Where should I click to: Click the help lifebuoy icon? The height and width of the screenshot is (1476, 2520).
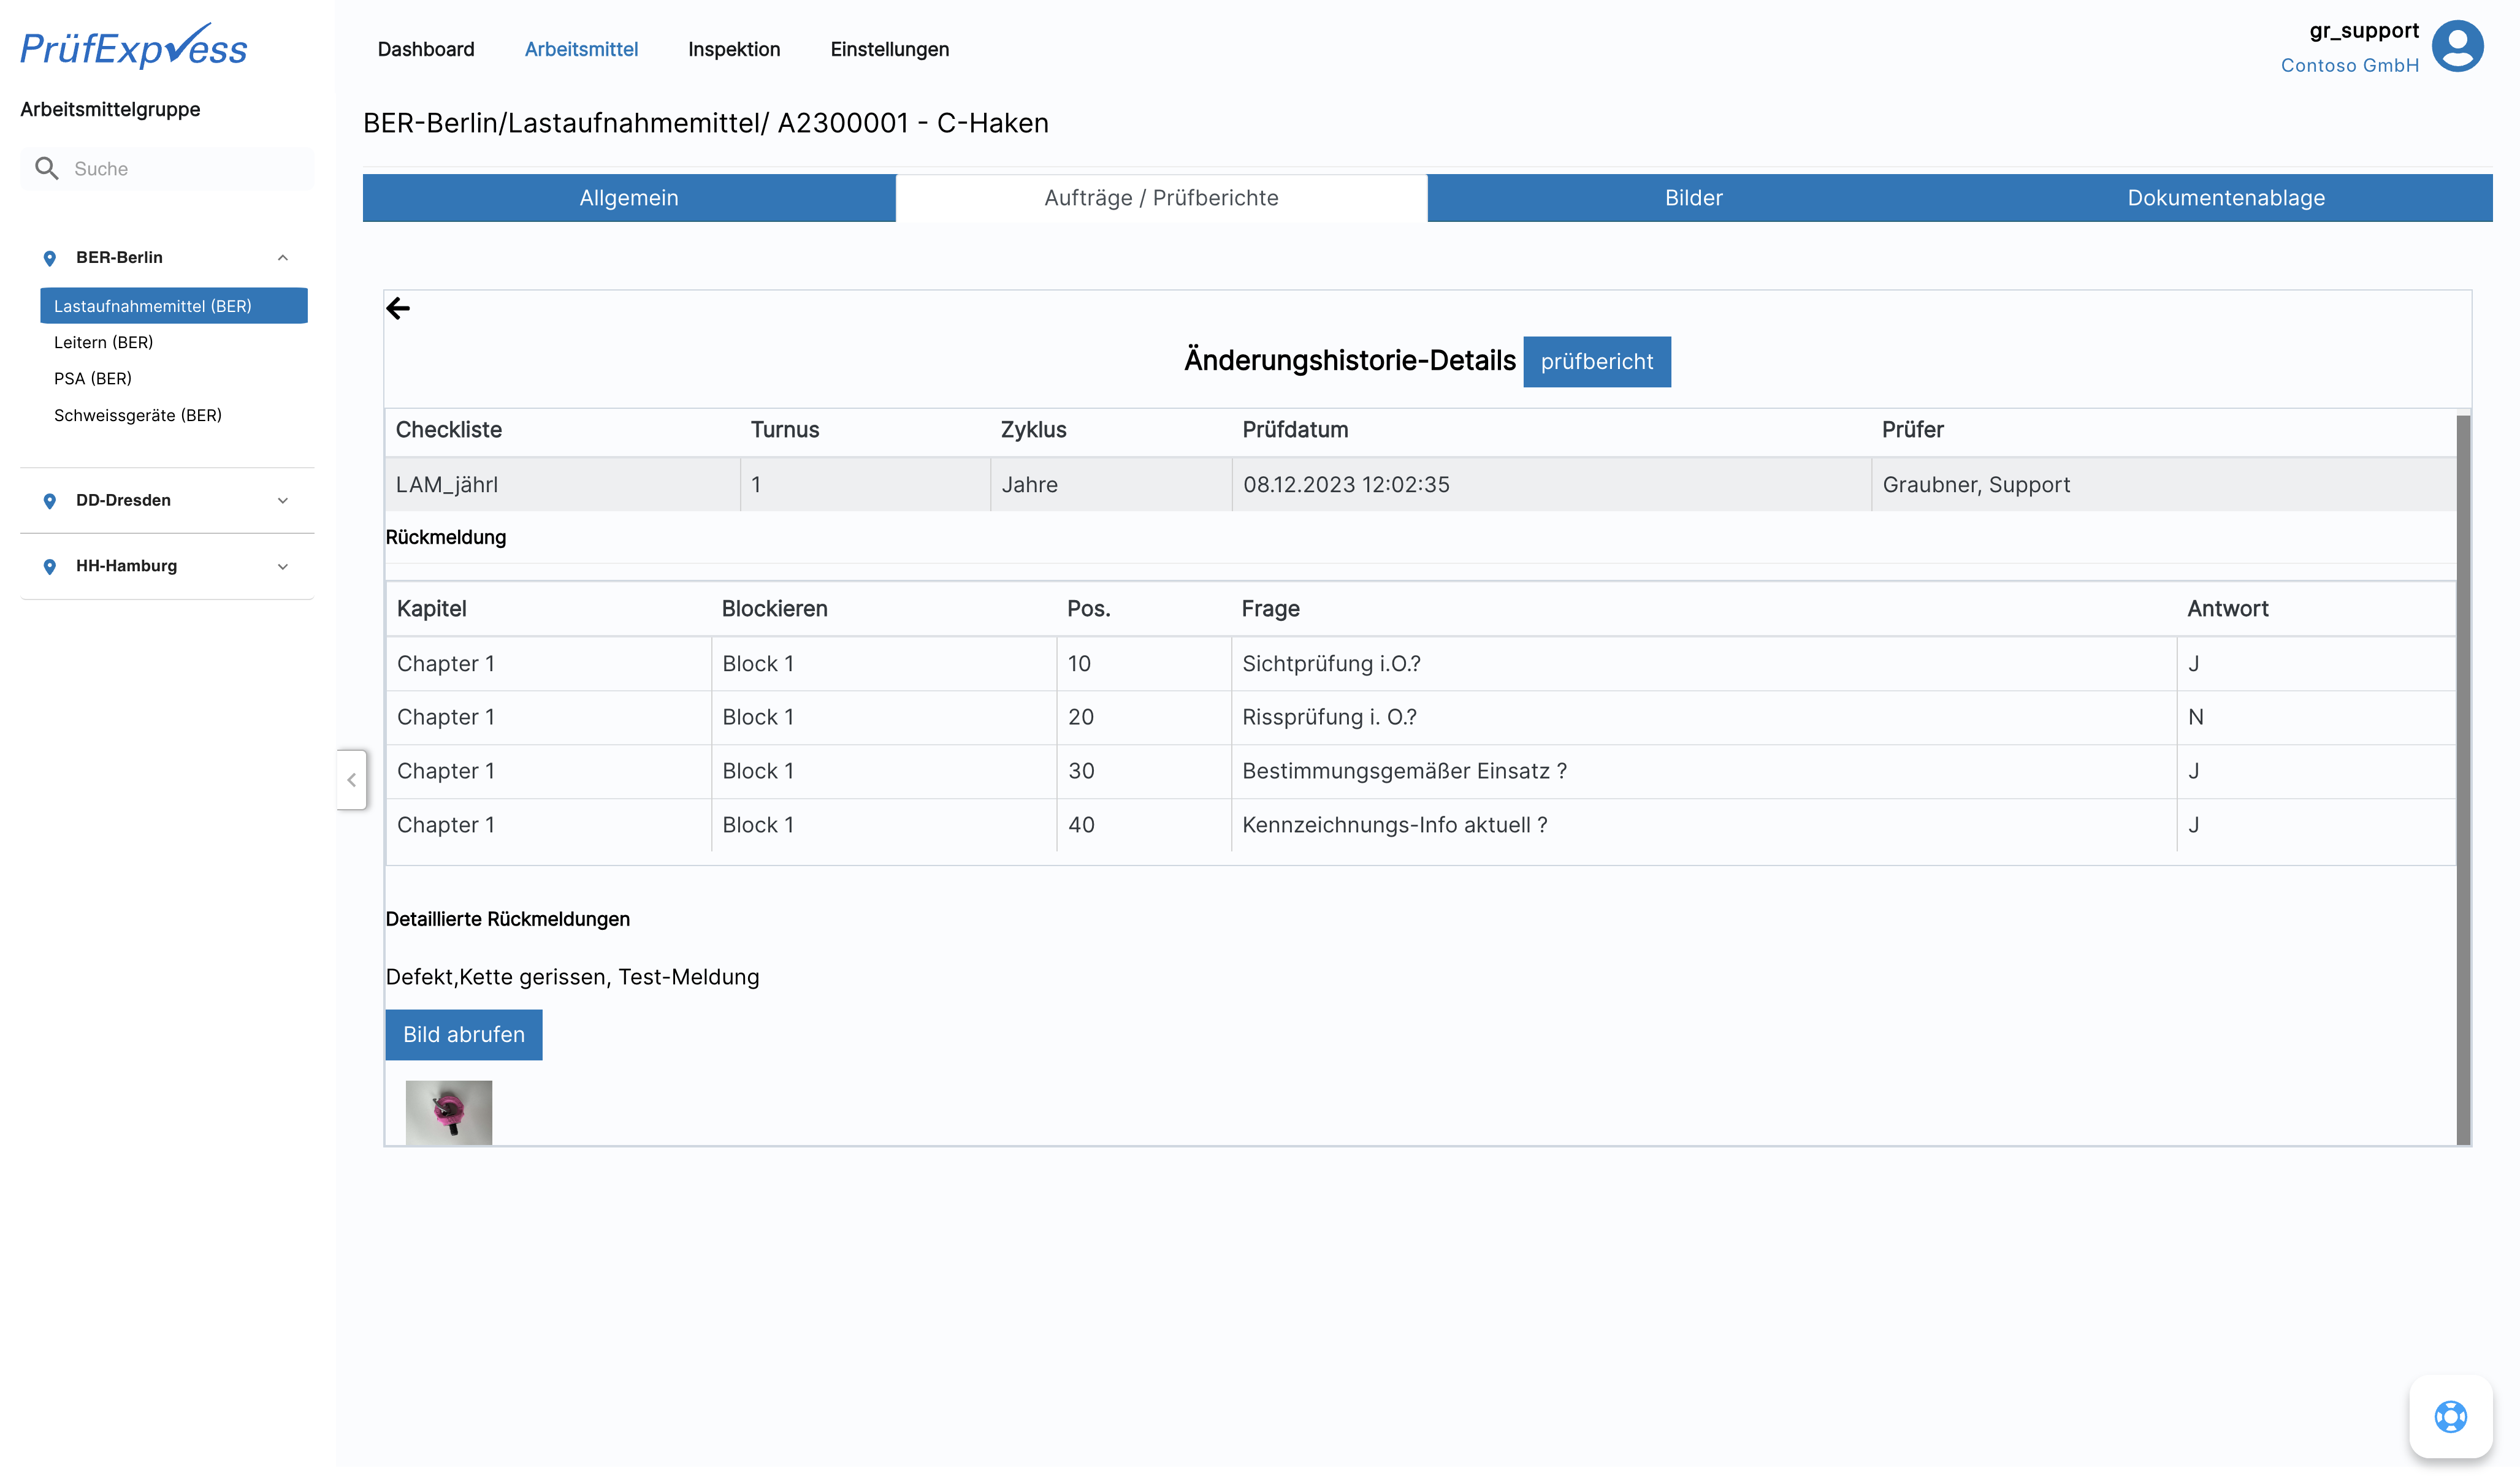[x=2450, y=1416]
